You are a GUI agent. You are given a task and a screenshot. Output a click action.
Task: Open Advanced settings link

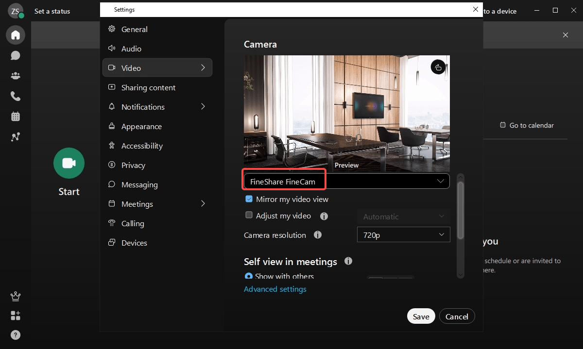tap(275, 289)
